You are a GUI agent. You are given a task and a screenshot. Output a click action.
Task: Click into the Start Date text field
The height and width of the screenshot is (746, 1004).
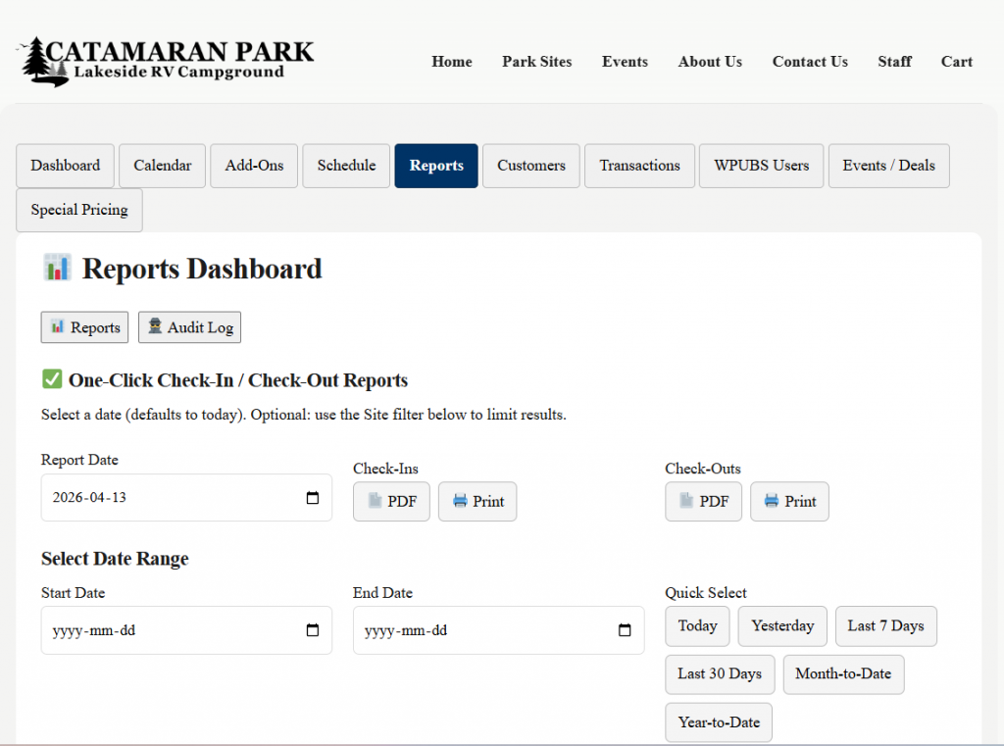tap(167, 631)
